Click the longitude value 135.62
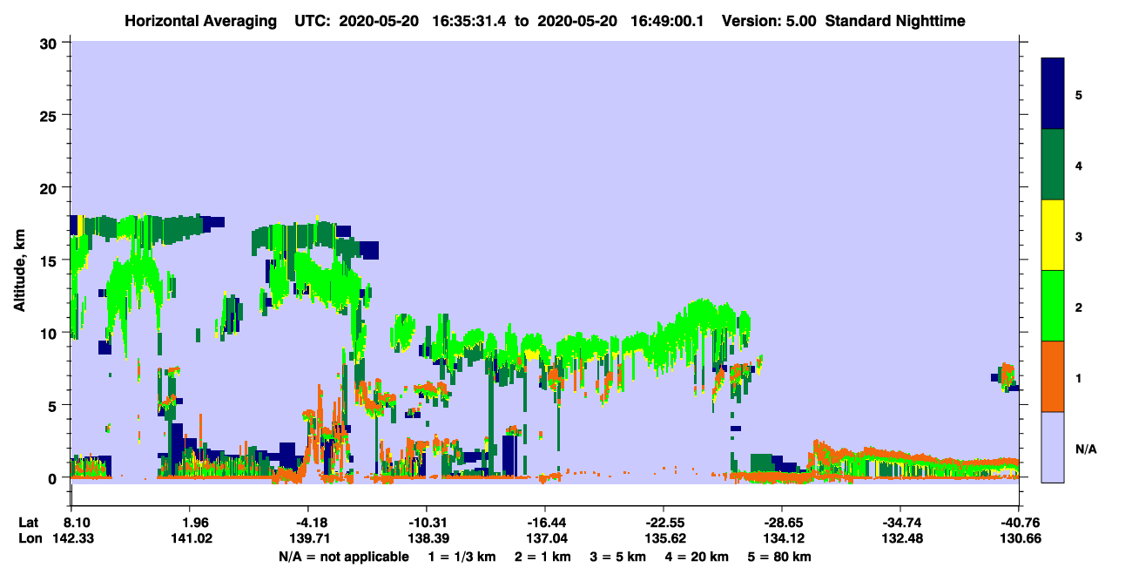1132x581 pixels. click(664, 538)
